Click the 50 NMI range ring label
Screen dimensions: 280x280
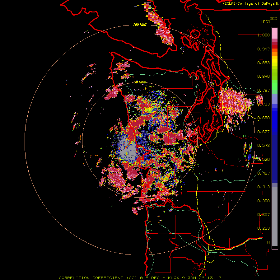click(x=140, y=82)
